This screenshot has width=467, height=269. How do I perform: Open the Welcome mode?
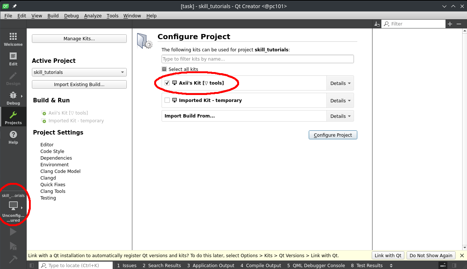point(13,39)
